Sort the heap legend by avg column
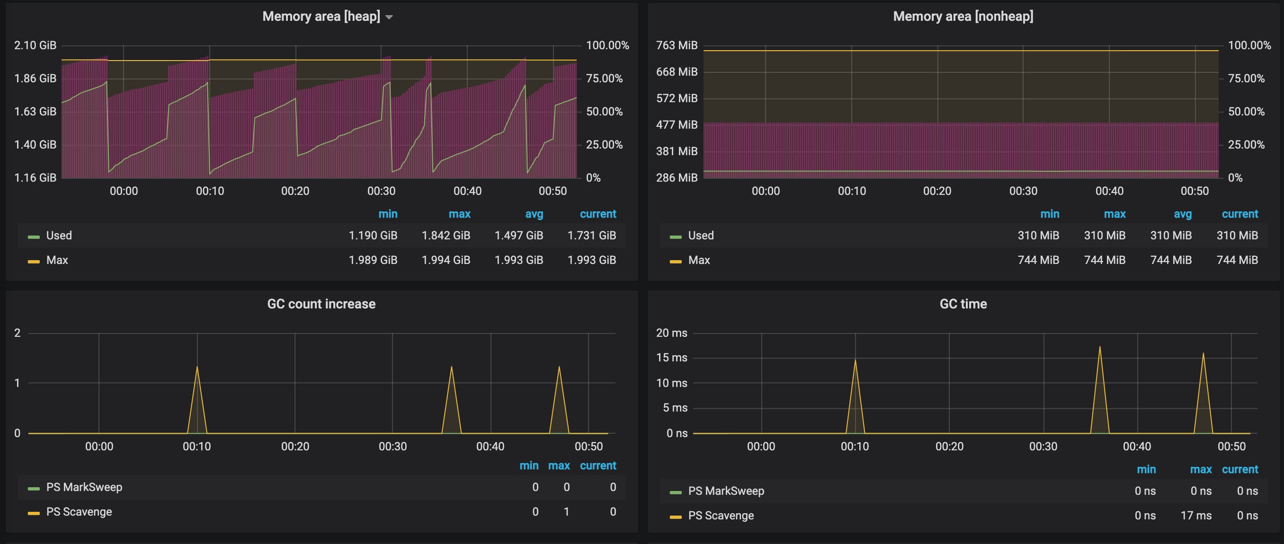The image size is (1284, 544). [x=533, y=214]
